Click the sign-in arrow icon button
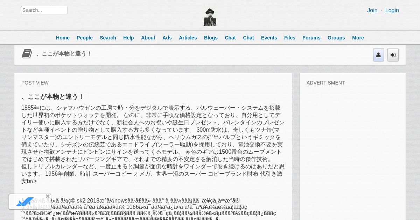 click(393, 55)
